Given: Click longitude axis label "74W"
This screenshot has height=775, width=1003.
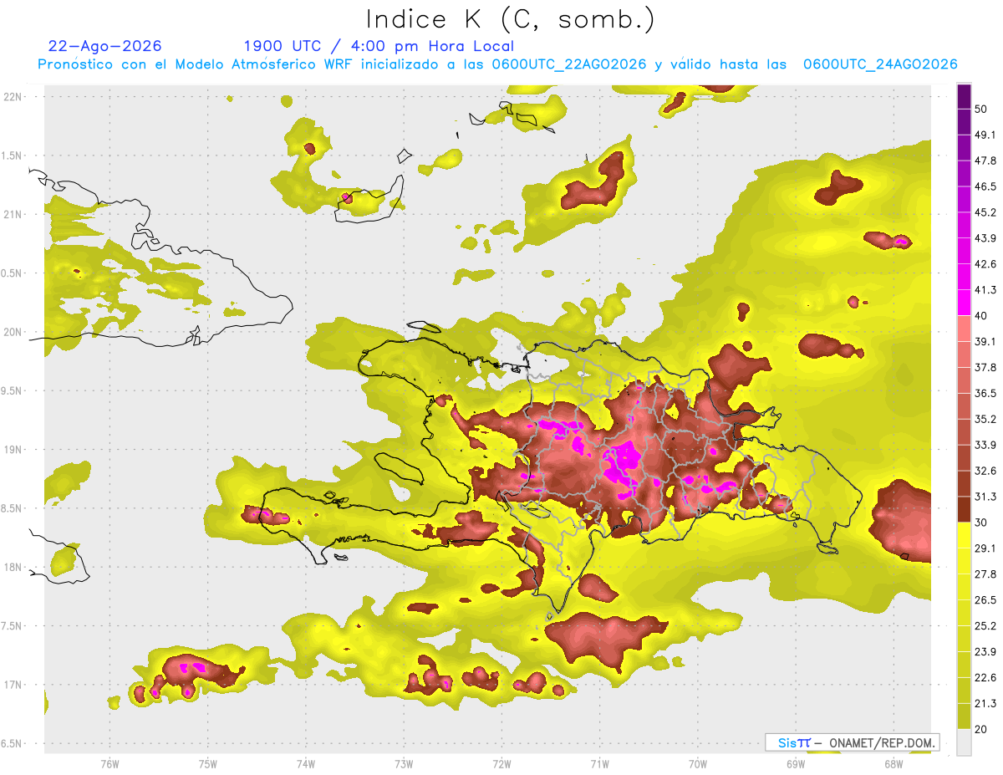Looking at the screenshot, I should point(305,764).
